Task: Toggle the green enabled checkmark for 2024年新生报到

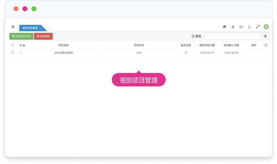Action: click(186, 53)
